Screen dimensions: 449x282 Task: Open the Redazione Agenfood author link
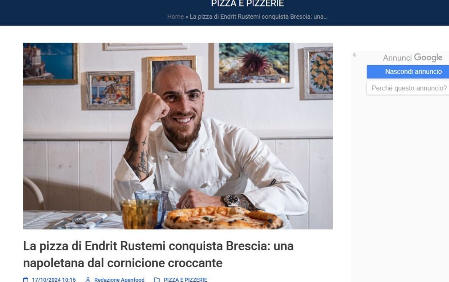pos(119,279)
